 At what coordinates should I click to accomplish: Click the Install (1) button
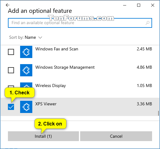click(x=43, y=136)
